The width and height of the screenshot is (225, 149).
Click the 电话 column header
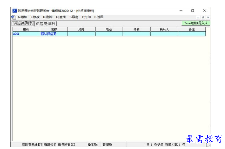click(x=109, y=30)
